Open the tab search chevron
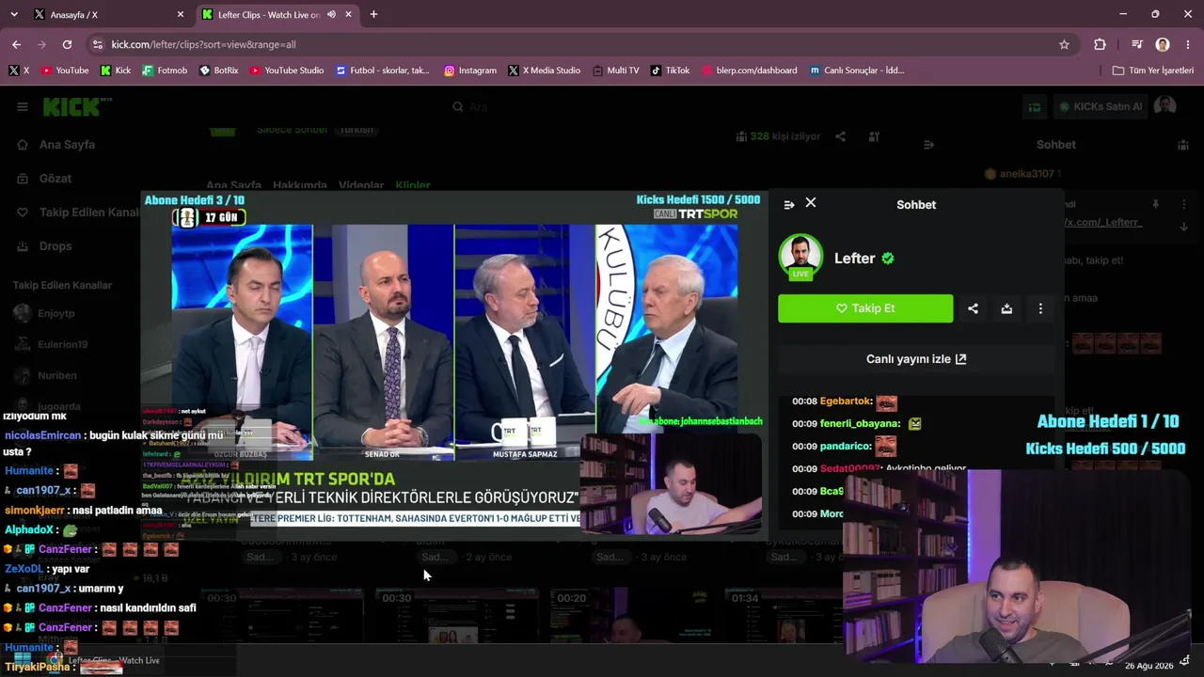1204x677 pixels. point(15,15)
